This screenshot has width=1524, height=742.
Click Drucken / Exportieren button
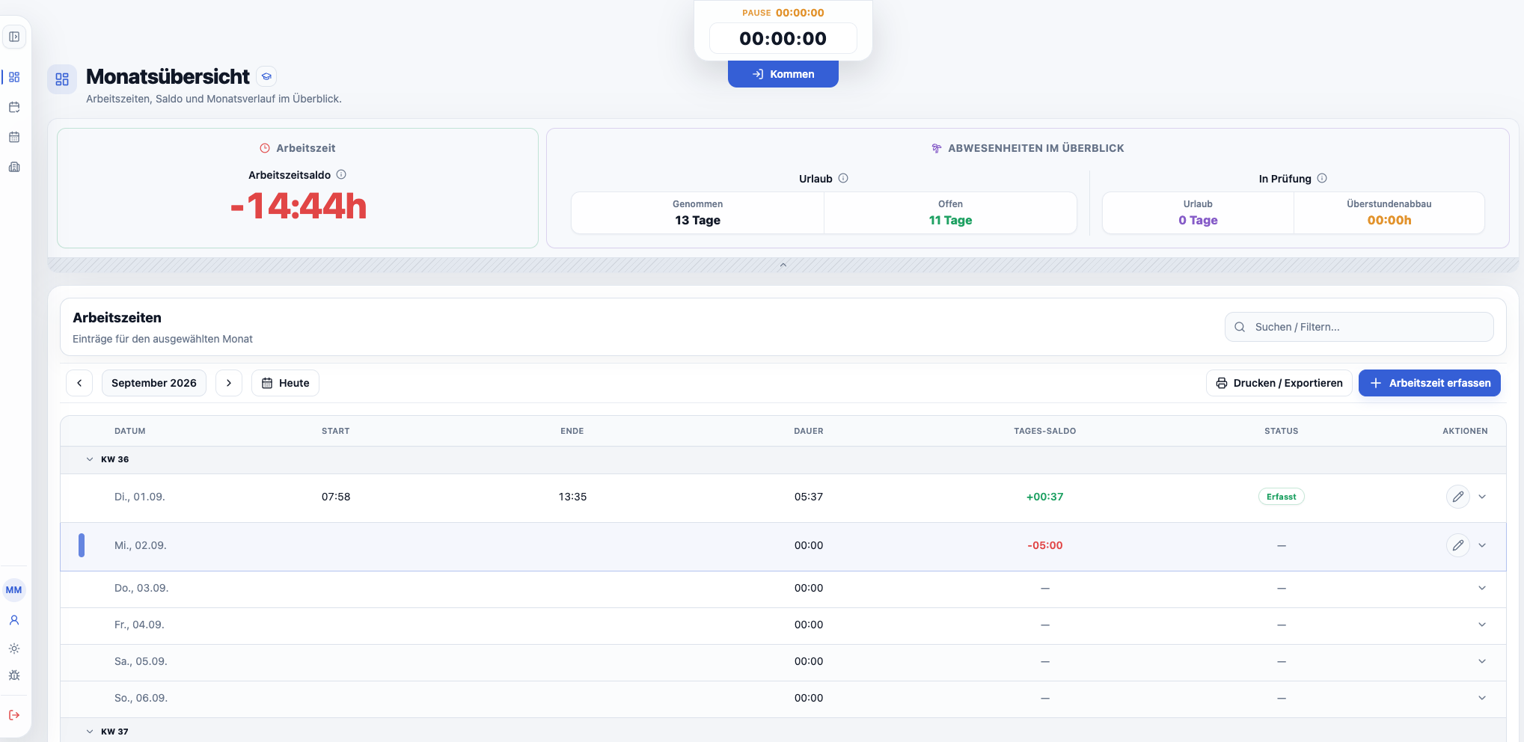pyautogui.click(x=1279, y=383)
